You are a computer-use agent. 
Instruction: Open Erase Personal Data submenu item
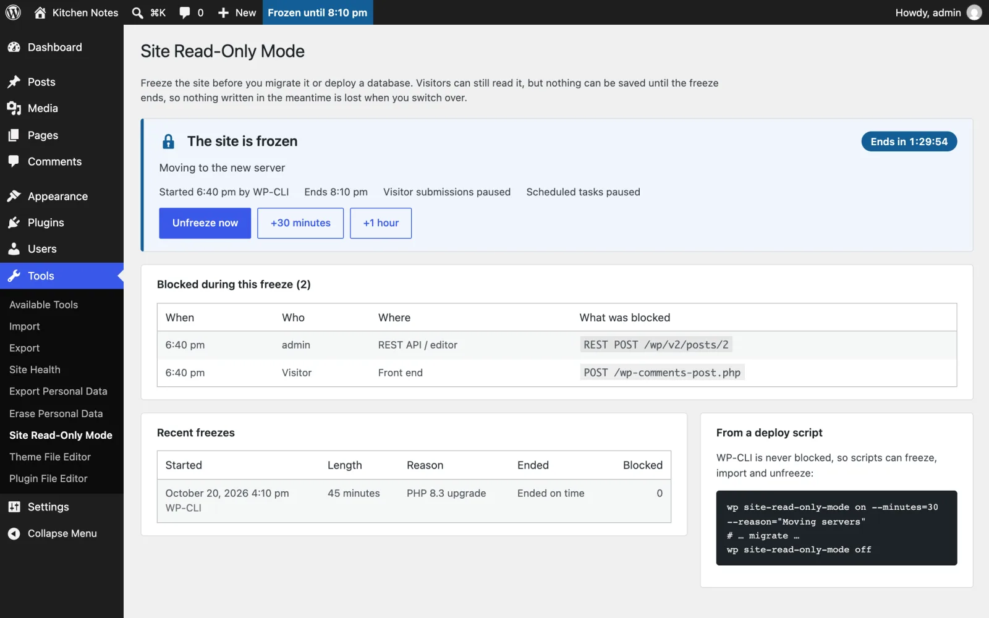pyautogui.click(x=56, y=413)
